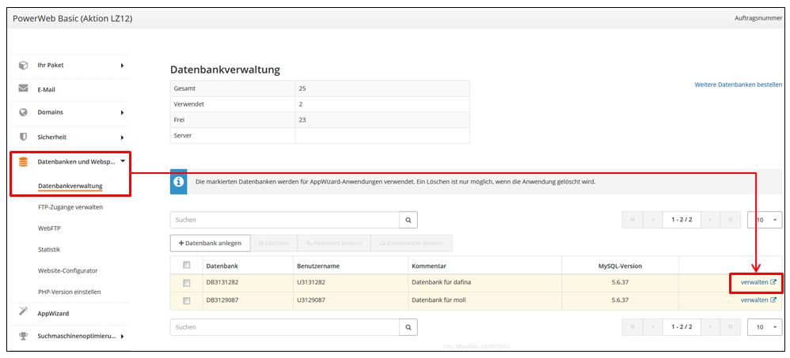
Task: Click the lower Suchen input field
Action: [285, 327]
